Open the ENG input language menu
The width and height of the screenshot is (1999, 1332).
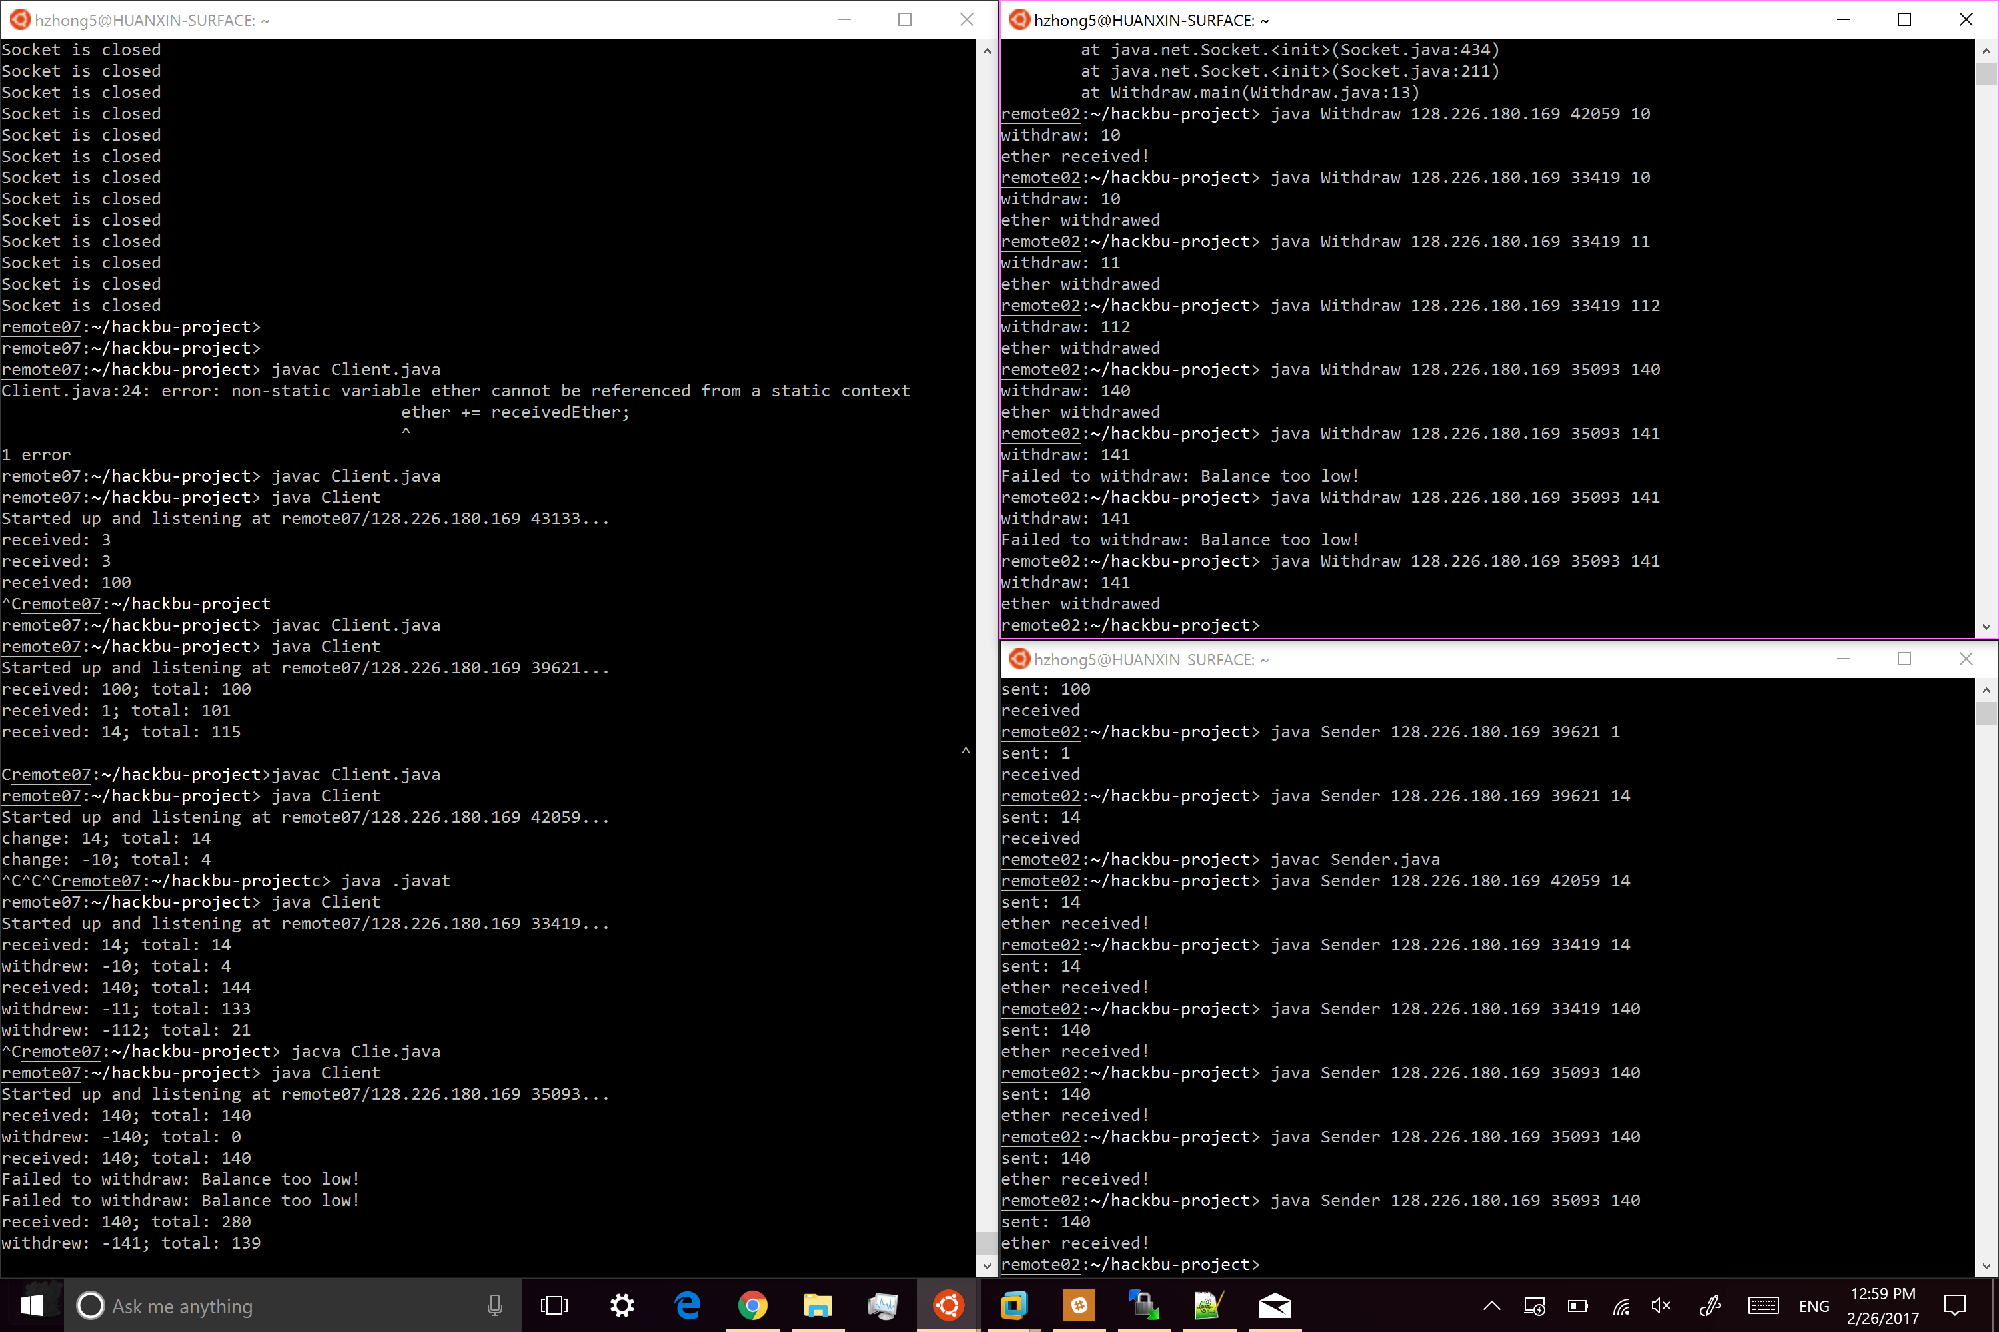[1814, 1307]
